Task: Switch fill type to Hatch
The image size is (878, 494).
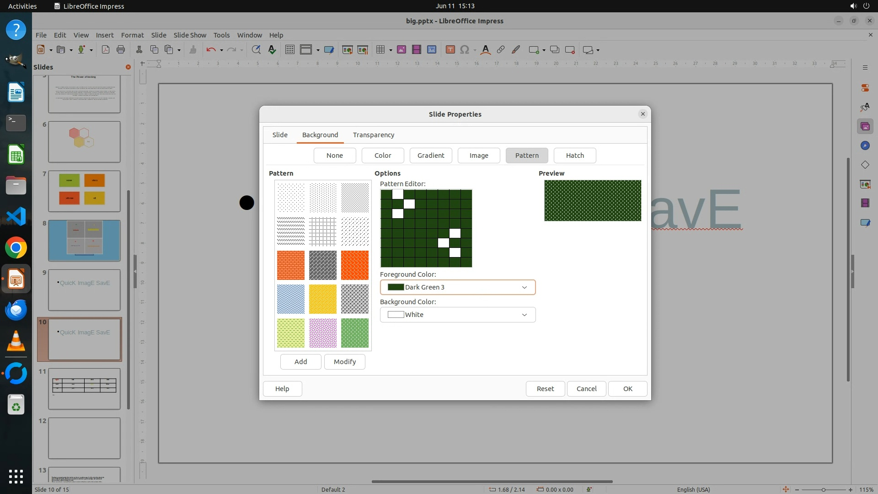Action: (575, 156)
